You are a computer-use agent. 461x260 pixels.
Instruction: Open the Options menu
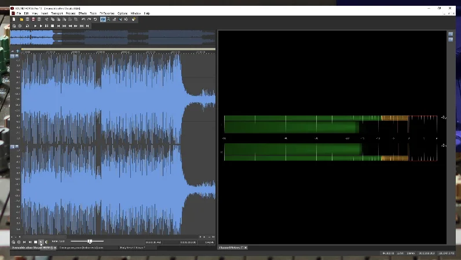click(x=123, y=13)
